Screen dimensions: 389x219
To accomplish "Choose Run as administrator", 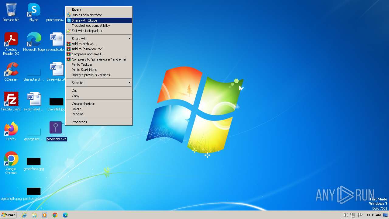I will pos(99,15).
